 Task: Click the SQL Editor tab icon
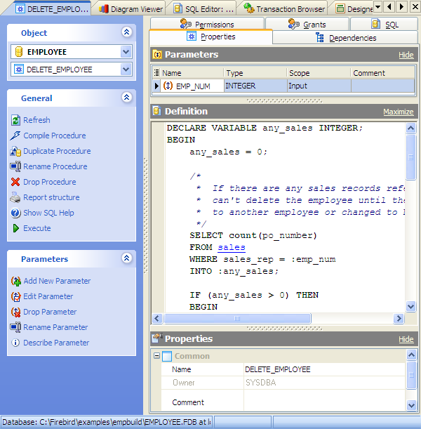pyautogui.click(x=178, y=8)
